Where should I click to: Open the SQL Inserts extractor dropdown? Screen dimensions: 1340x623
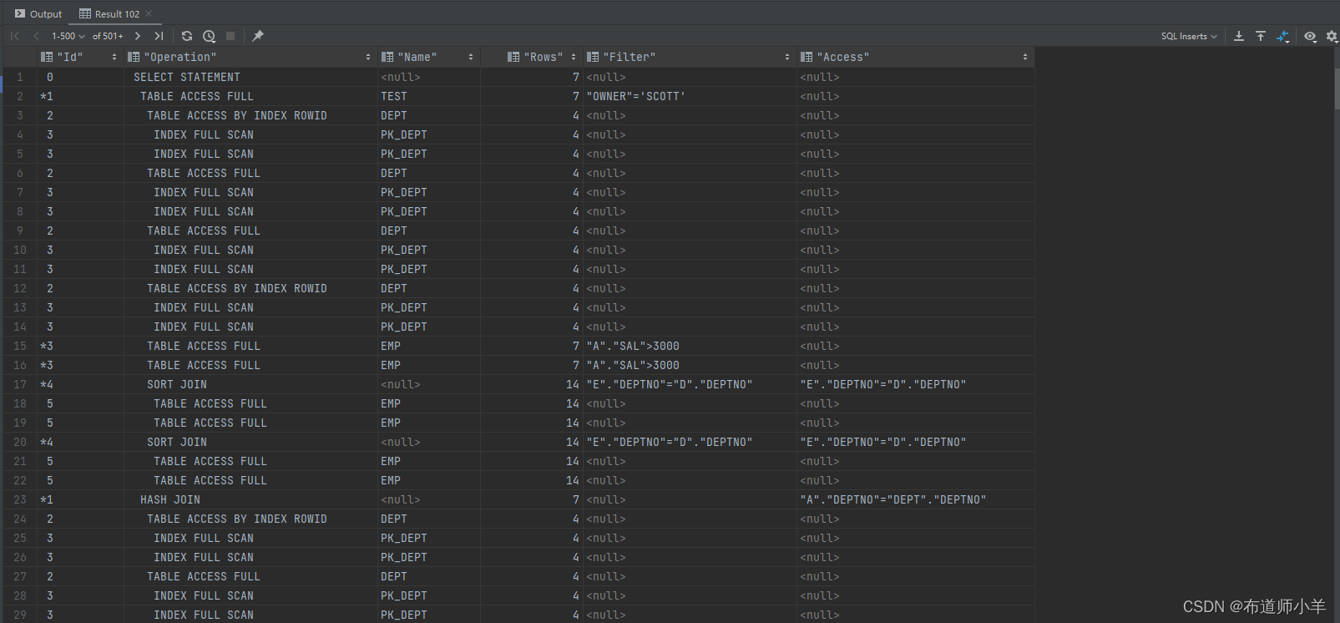click(x=1189, y=36)
